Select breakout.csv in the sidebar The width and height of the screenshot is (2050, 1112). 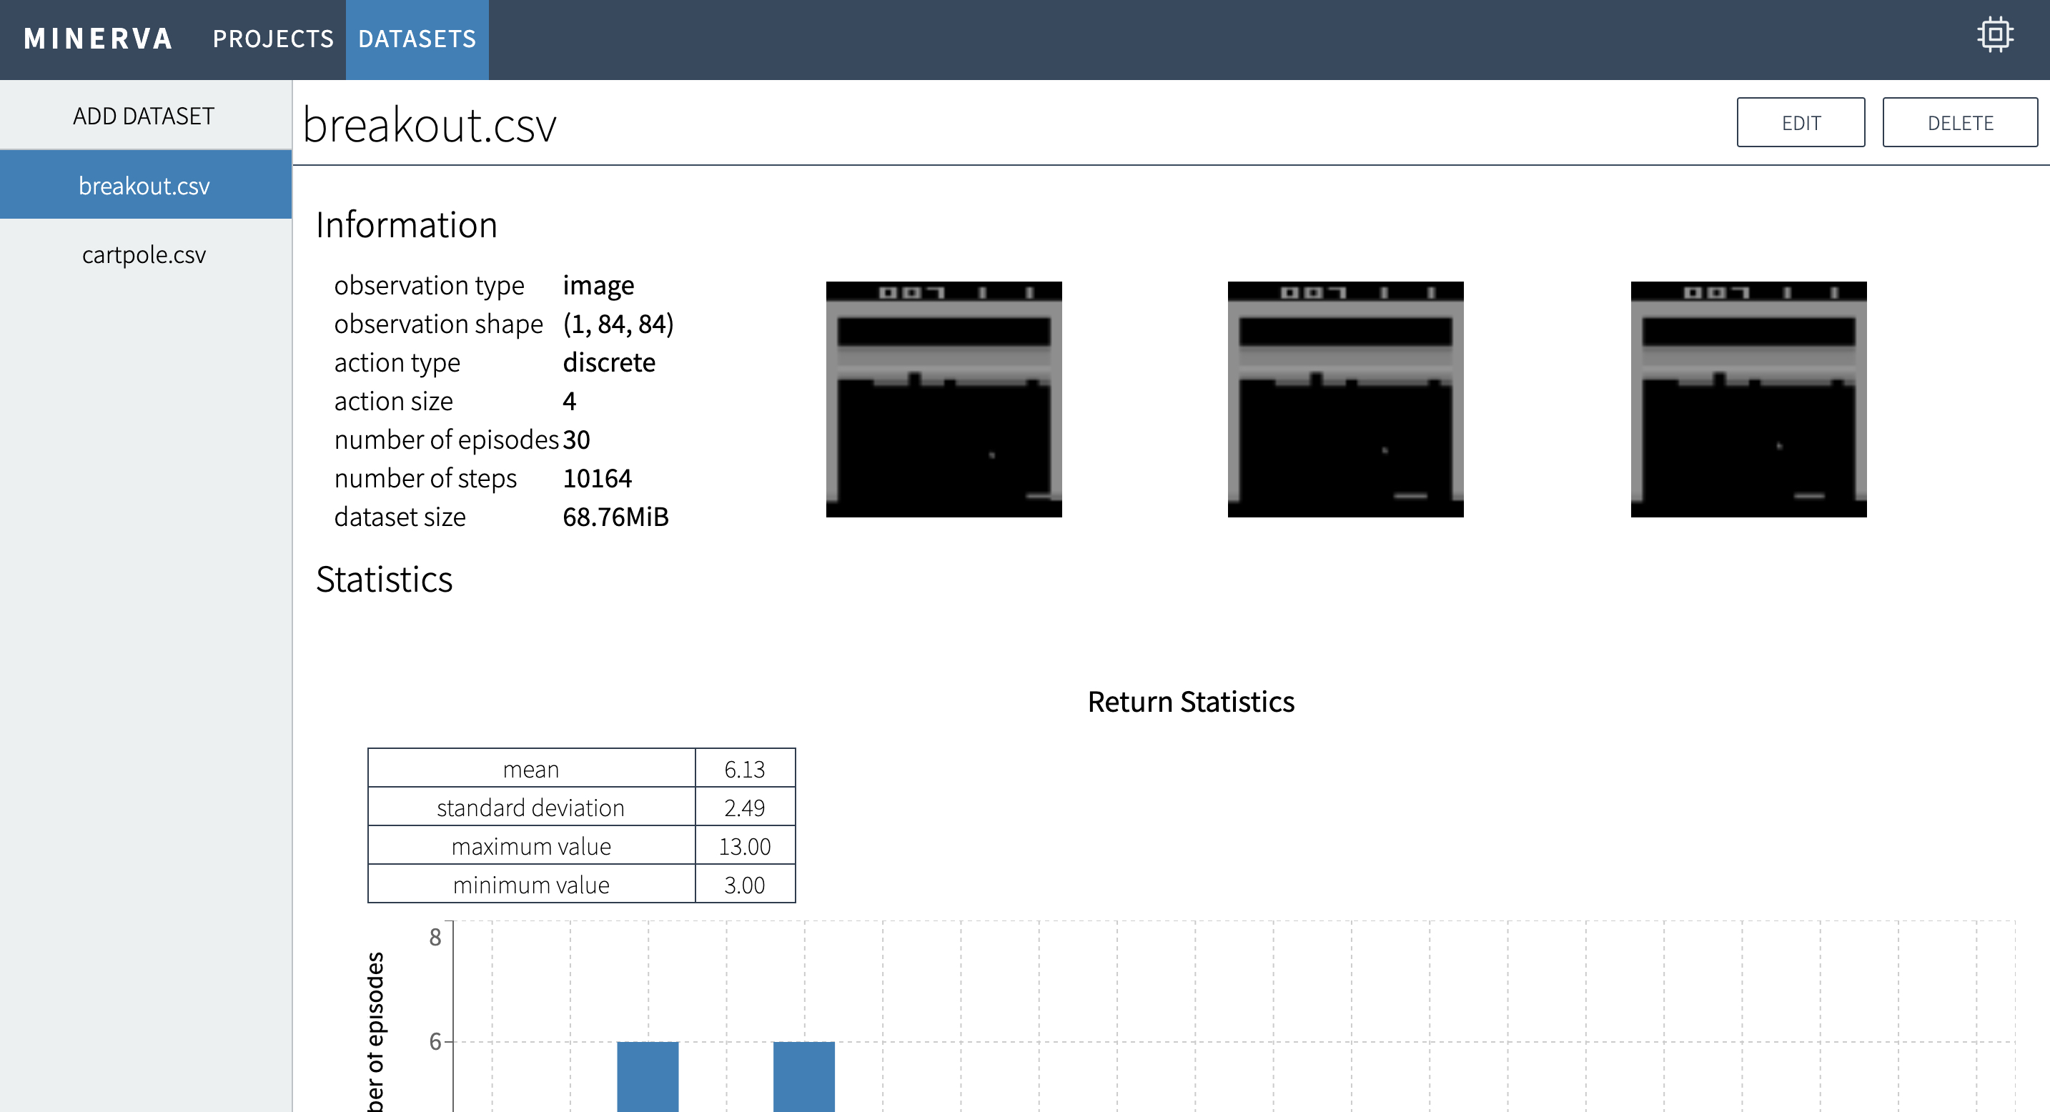pyautogui.click(x=144, y=185)
